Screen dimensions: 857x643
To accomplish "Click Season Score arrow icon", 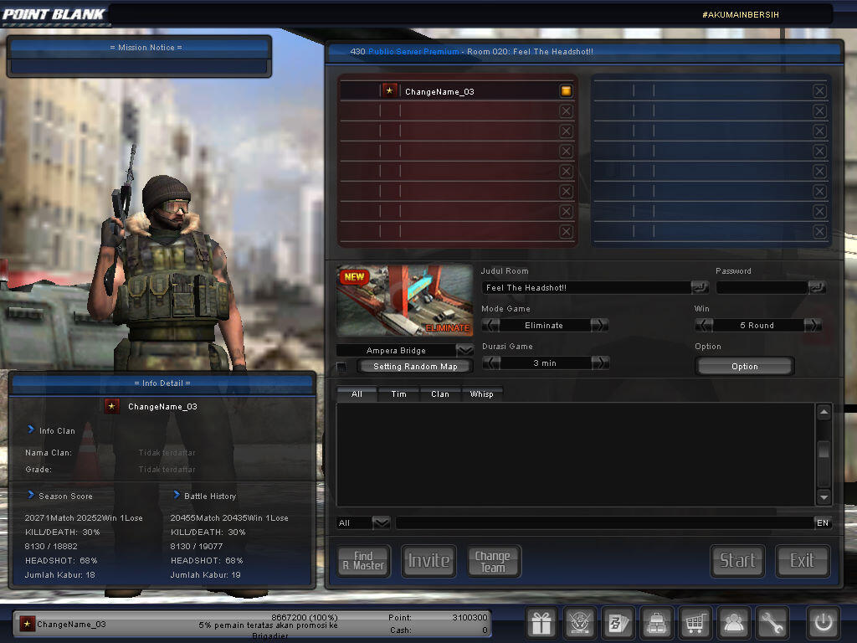I will point(31,495).
